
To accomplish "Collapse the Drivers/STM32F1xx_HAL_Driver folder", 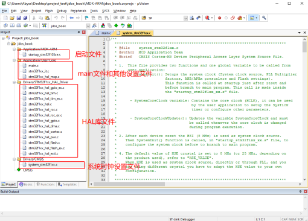I will pos(14,82).
